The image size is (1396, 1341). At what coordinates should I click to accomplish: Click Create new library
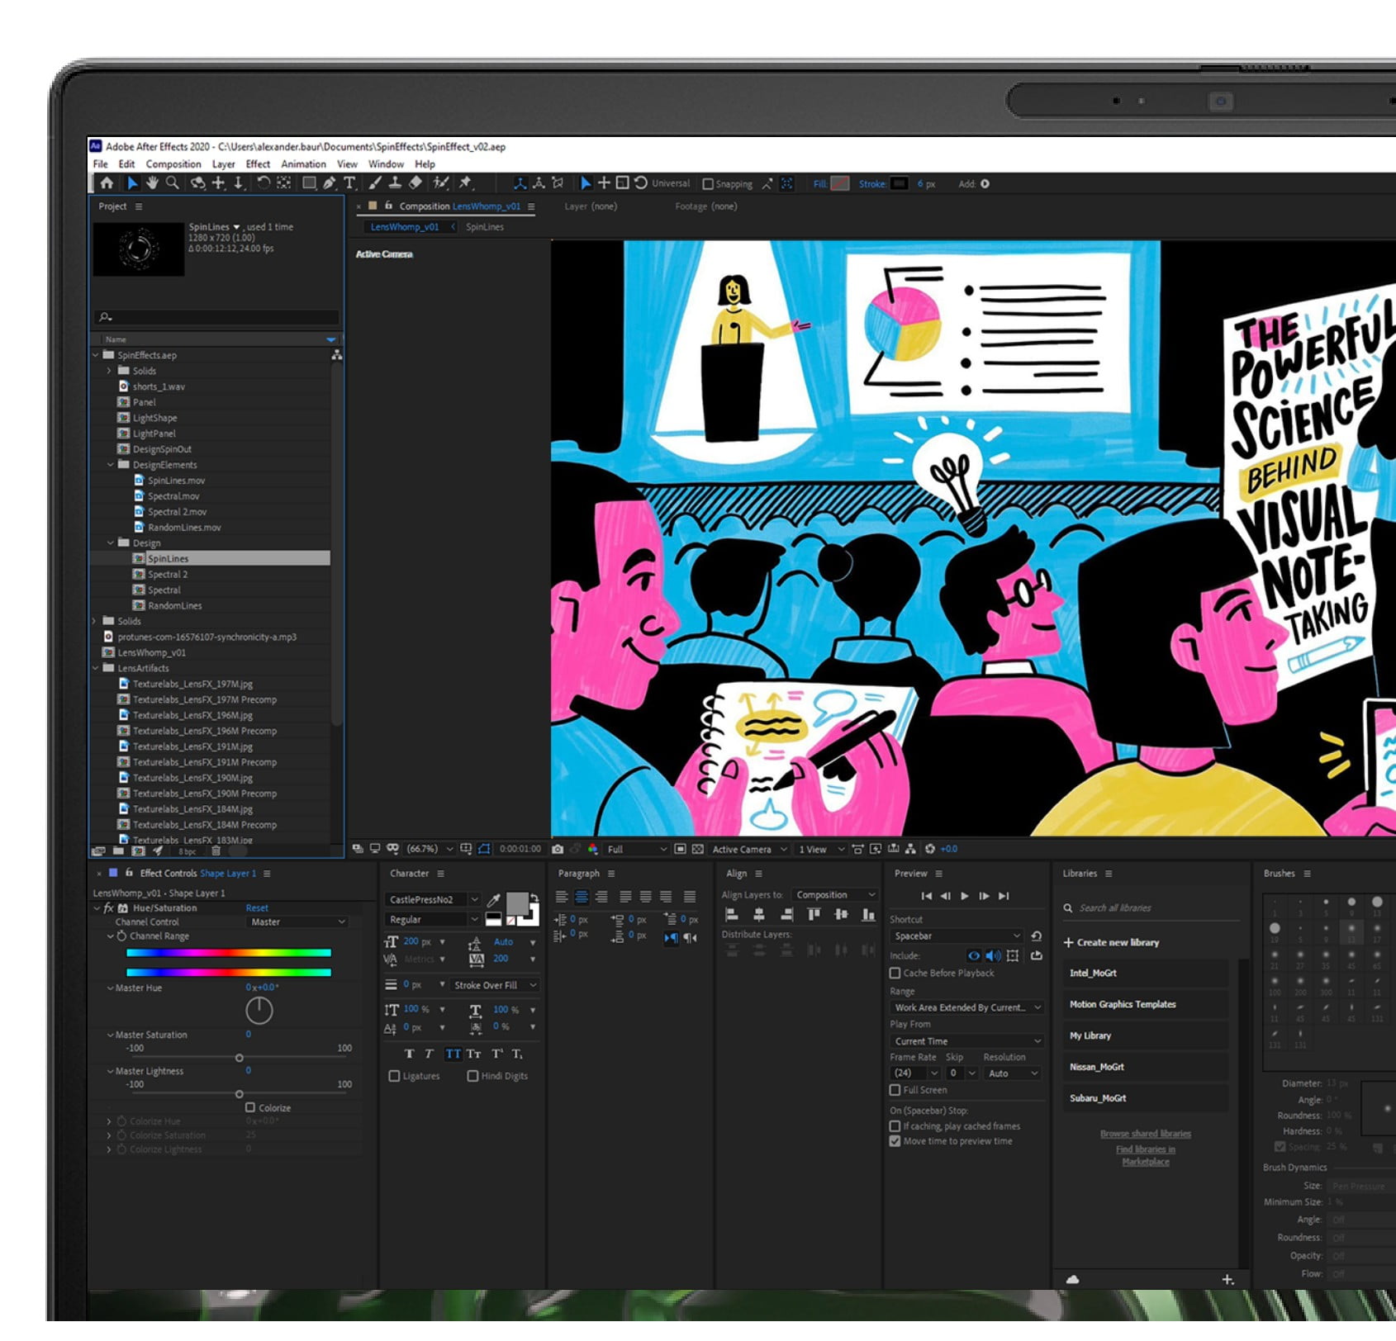click(x=1110, y=942)
